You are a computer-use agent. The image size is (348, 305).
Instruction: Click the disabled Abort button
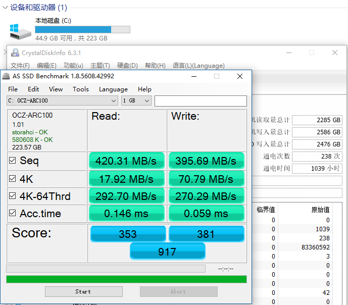(179, 291)
